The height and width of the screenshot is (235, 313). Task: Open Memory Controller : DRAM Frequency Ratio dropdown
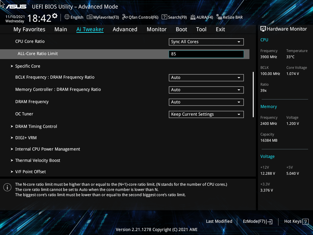tap(206, 90)
